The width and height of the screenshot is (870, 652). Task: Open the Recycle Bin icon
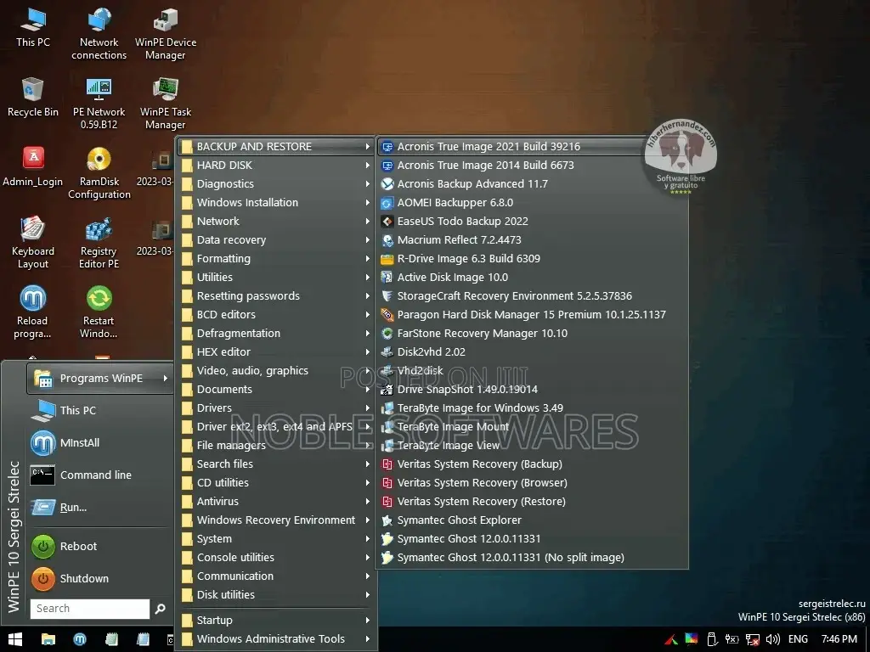pos(33,98)
